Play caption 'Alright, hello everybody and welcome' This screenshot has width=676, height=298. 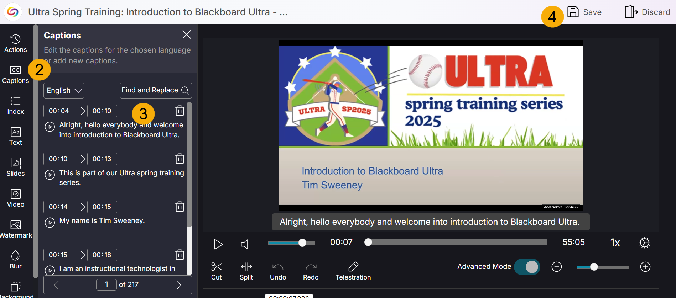[50, 127]
